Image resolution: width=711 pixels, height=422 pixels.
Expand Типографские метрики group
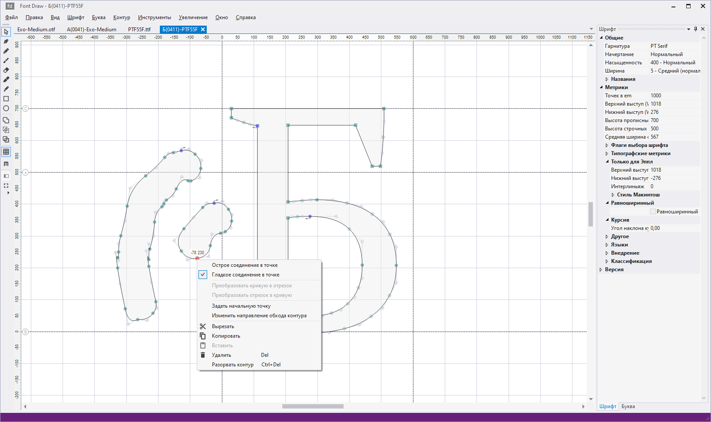[x=607, y=153]
